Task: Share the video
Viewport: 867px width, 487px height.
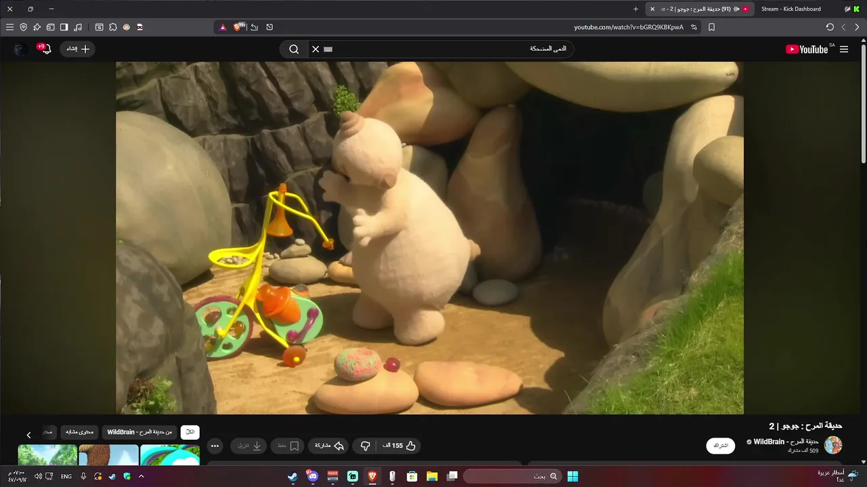Action: coord(329,446)
